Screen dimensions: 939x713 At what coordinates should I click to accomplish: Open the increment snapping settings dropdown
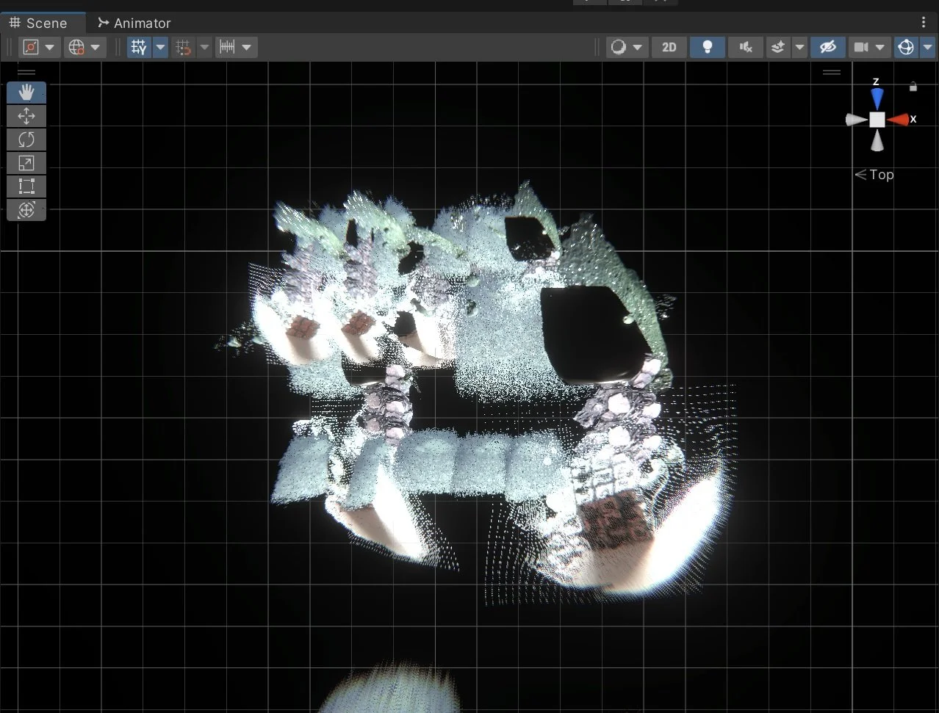pyautogui.click(x=237, y=47)
